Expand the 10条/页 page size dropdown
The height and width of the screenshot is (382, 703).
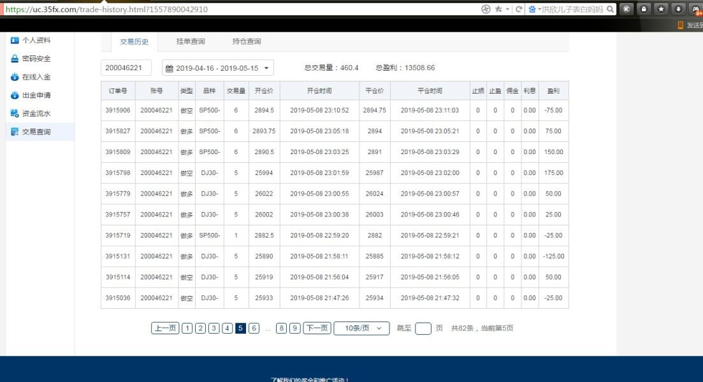(361, 329)
